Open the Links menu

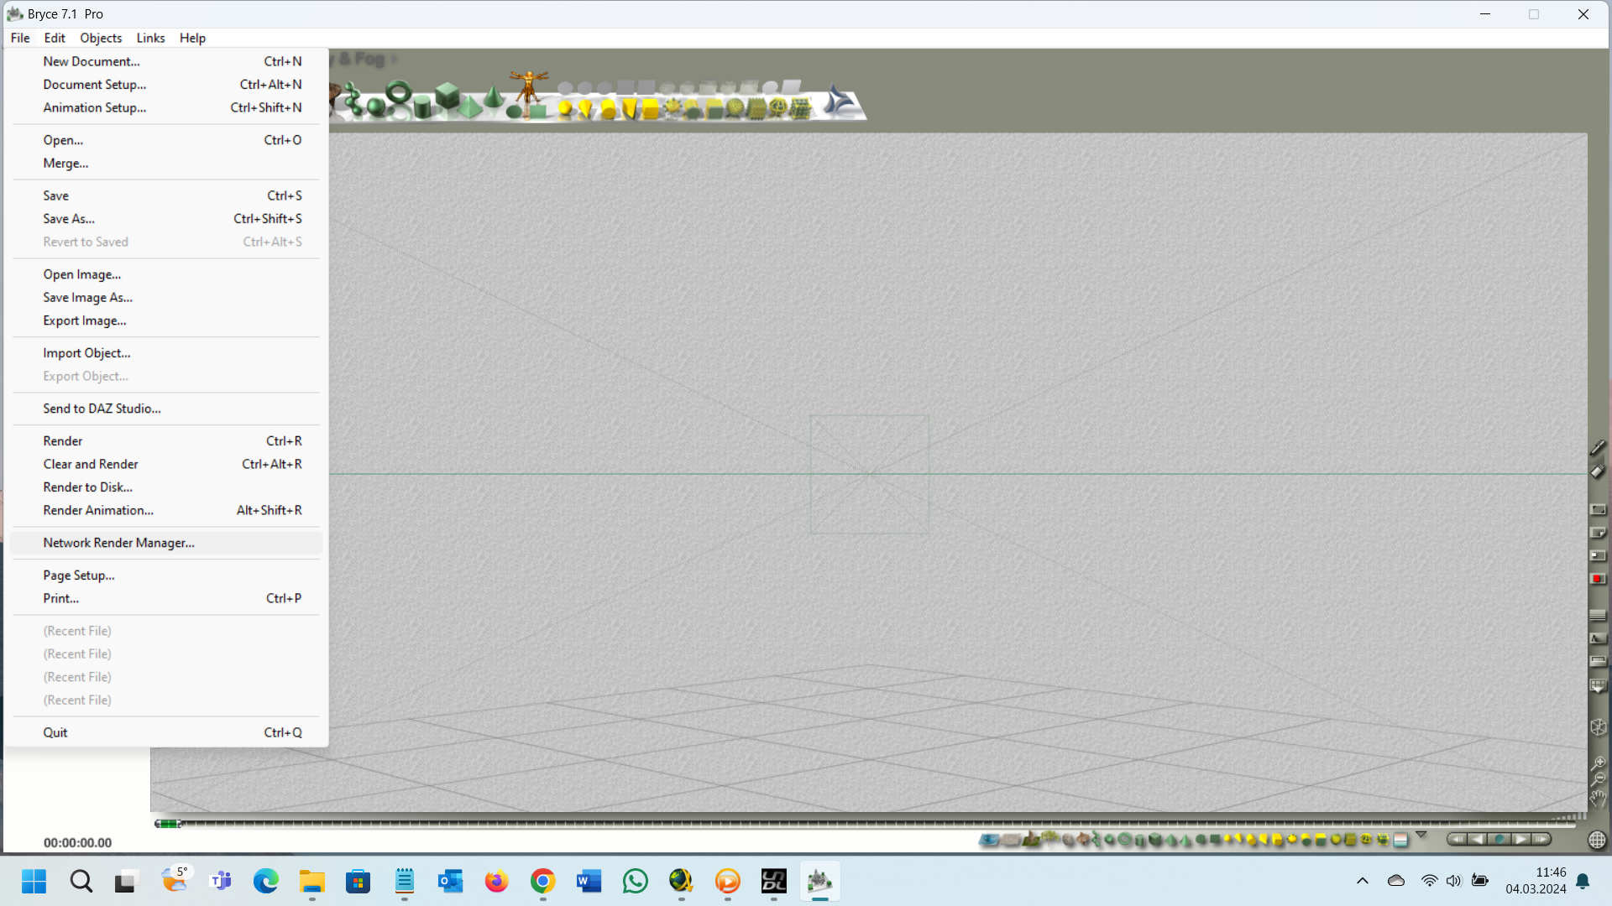click(x=150, y=38)
